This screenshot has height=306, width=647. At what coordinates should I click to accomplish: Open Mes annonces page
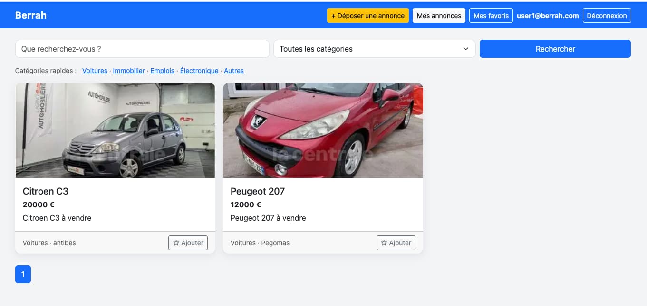(439, 16)
